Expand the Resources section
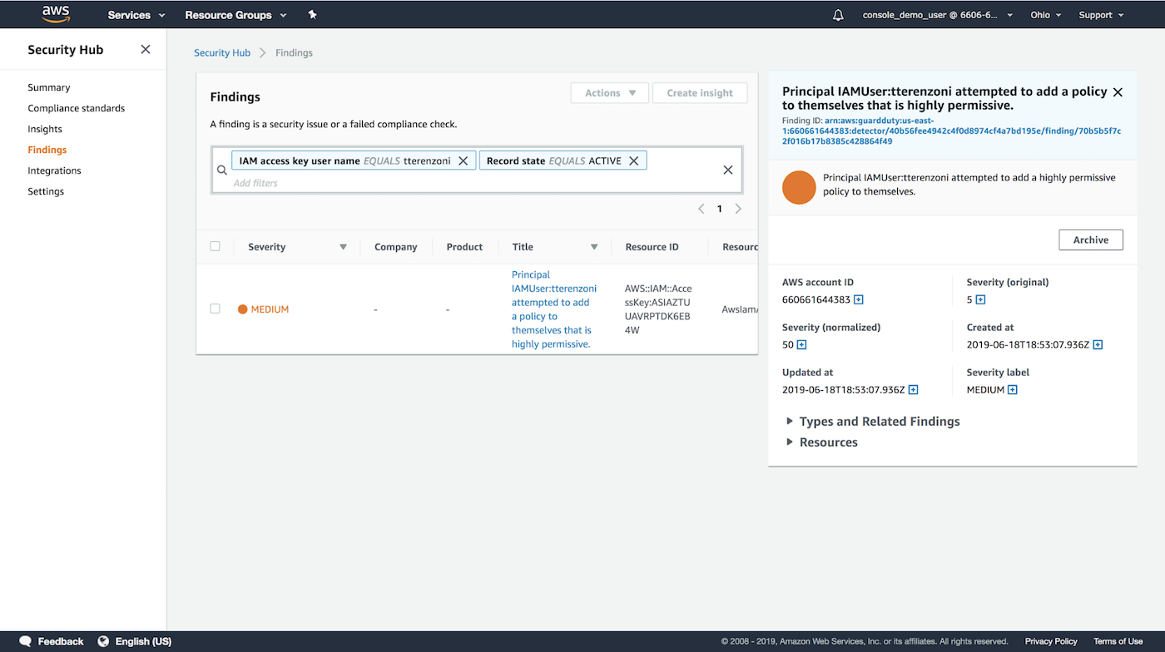This screenshot has height=652, width=1165. [828, 442]
